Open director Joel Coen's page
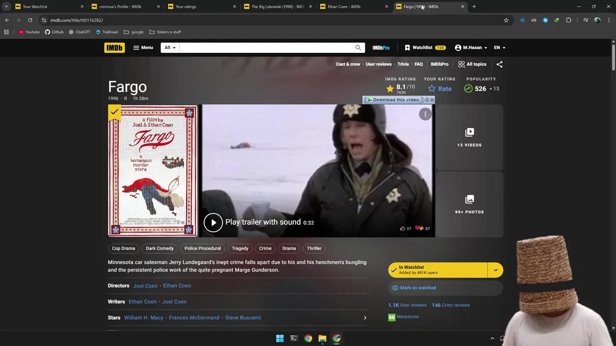Screen dimensions: 616x346 145,286
